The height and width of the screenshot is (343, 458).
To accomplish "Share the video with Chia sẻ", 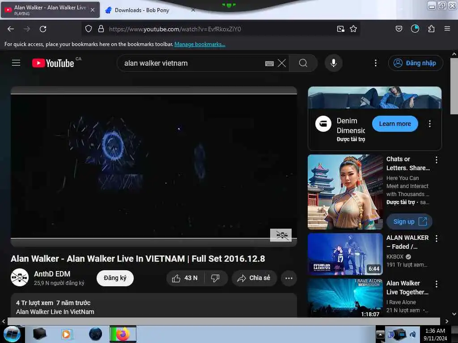I will pyautogui.click(x=254, y=278).
